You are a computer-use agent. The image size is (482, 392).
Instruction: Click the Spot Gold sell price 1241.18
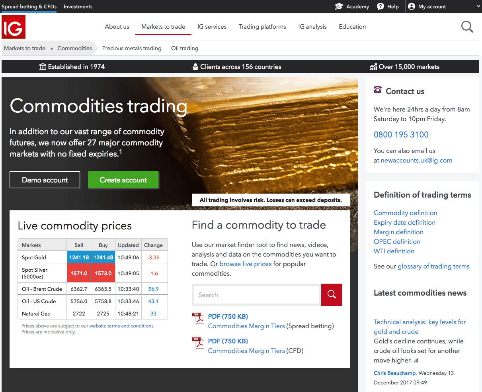(x=79, y=257)
